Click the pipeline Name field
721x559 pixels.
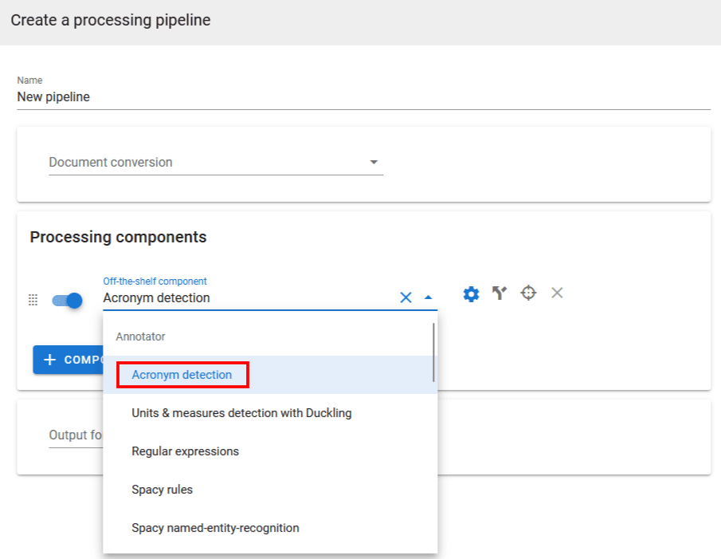362,97
